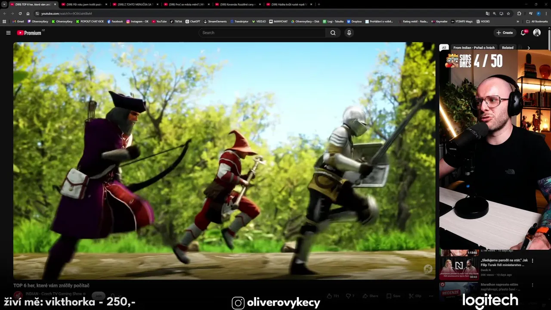This screenshot has width=551, height=310.
Task: Go back with the browser back arrow
Action: (x=5, y=13)
